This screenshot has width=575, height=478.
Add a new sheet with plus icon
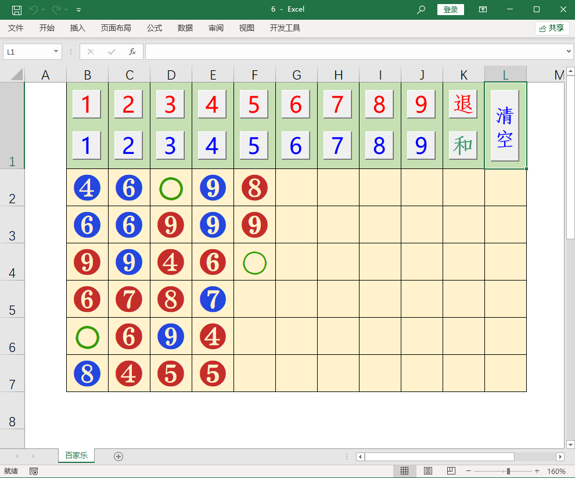click(x=118, y=457)
